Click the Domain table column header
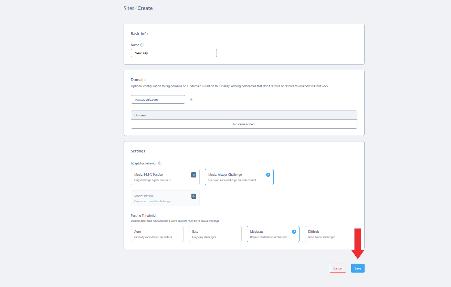This screenshot has width=451, height=287. [x=140, y=115]
